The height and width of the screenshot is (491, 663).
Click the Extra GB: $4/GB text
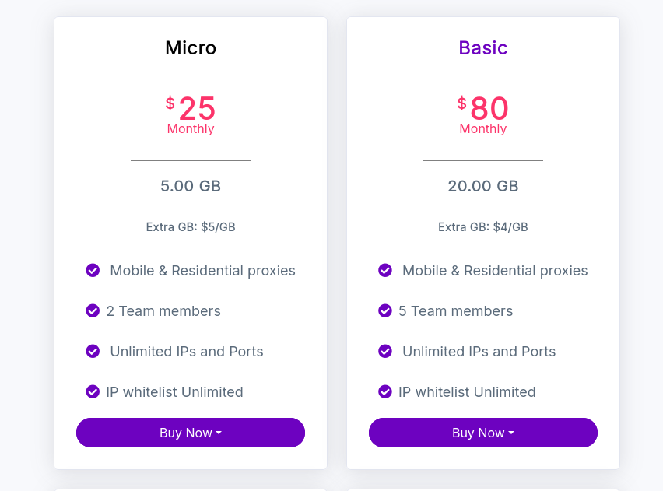(x=483, y=227)
